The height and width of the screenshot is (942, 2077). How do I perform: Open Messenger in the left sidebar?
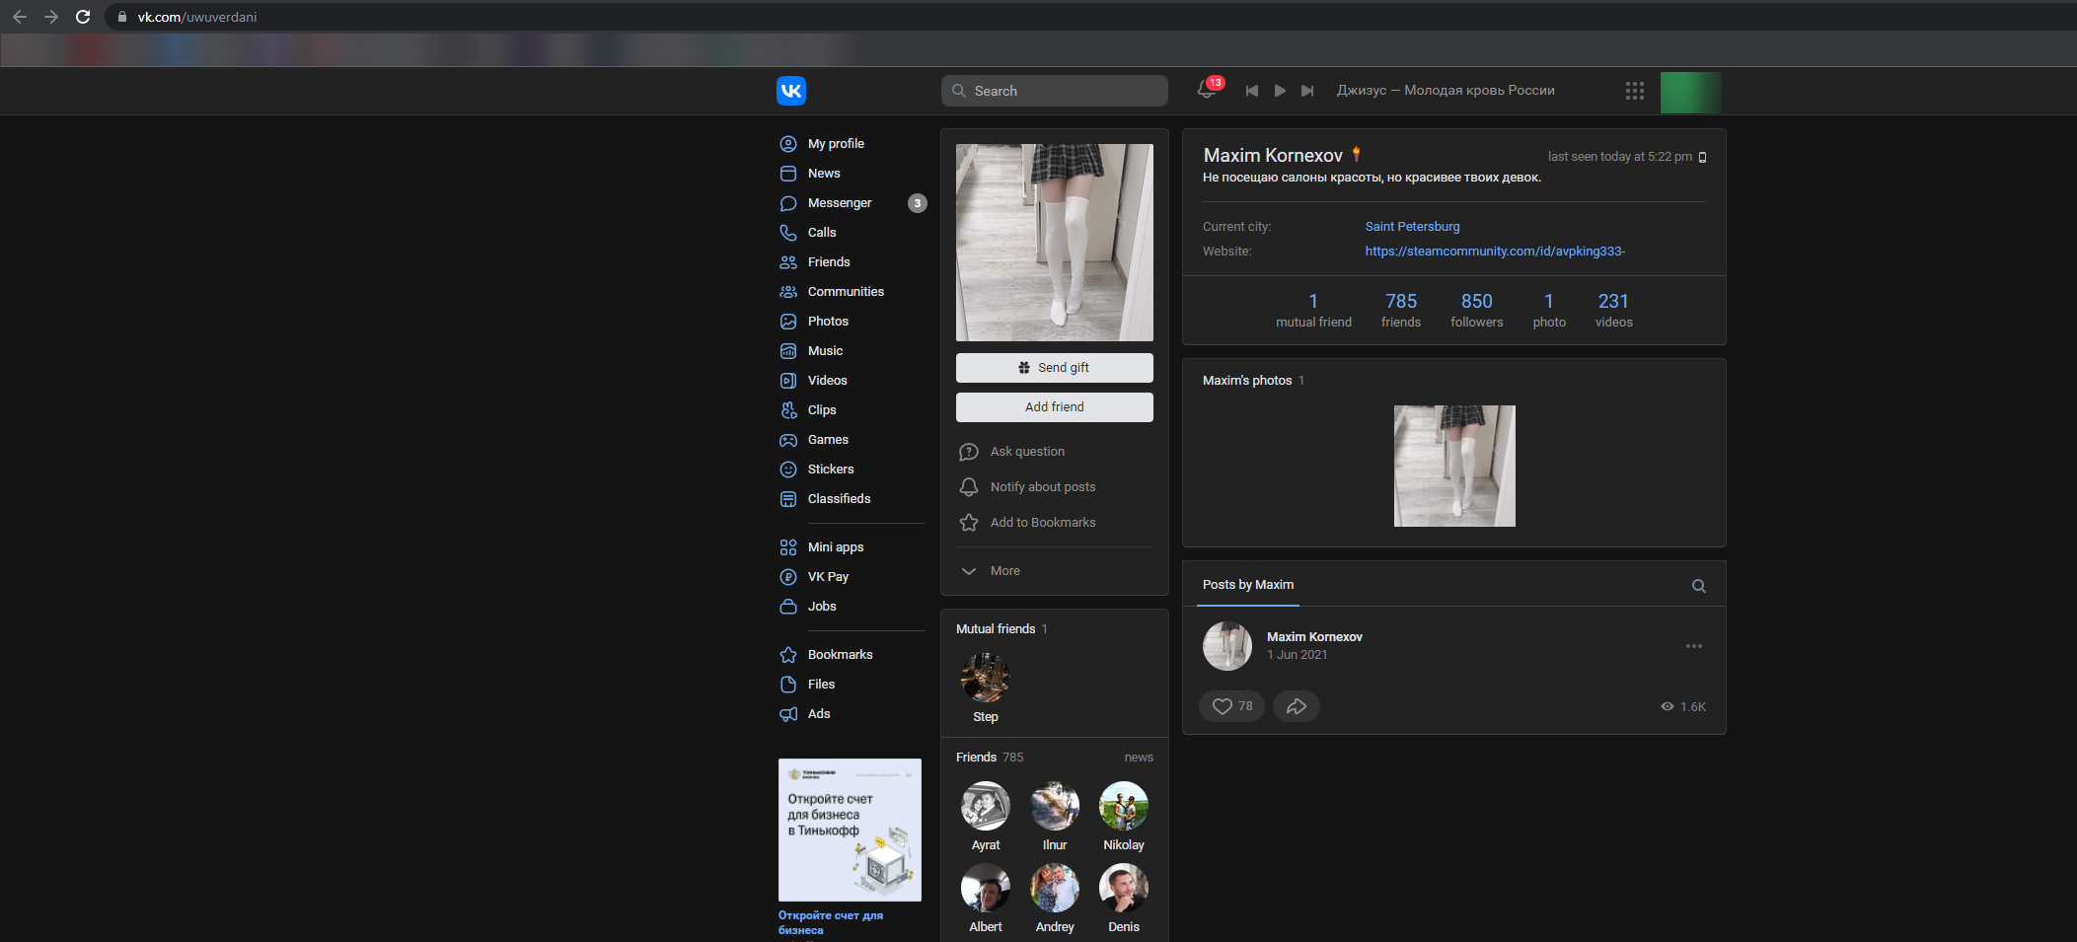tap(839, 203)
